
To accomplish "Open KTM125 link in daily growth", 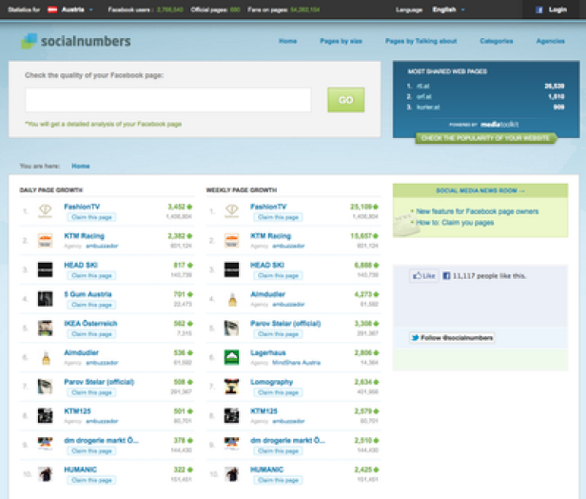I will (x=77, y=411).
